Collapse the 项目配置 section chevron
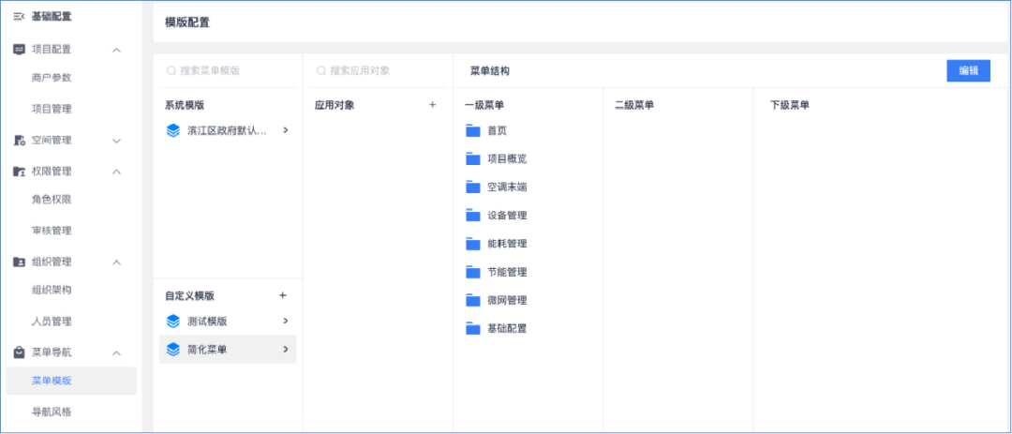The image size is (1012, 434). [116, 50]
